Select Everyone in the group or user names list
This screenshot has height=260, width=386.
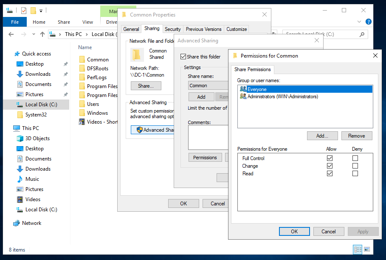tap(305, 89)
